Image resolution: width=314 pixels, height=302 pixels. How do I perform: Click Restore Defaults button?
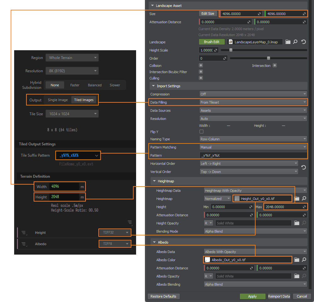163,296
